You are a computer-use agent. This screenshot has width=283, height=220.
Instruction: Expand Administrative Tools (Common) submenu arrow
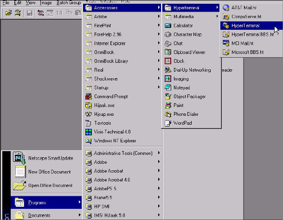coord(159,153)
